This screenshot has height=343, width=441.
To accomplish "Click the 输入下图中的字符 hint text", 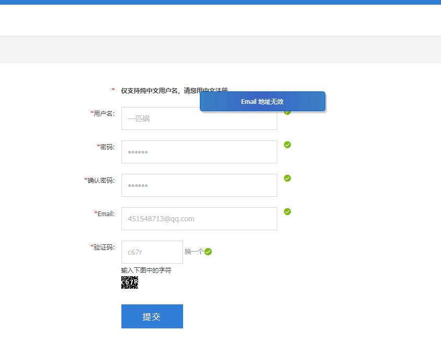I will point(146,270).
